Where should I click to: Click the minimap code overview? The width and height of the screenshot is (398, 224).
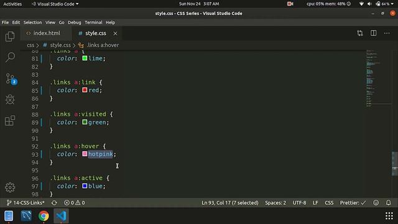(378, 78)
